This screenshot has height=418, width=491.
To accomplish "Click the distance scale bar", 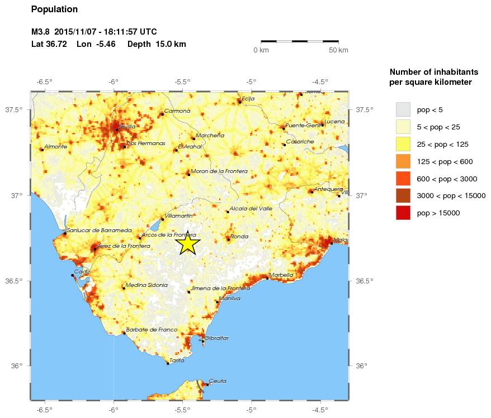I will 300,41.
